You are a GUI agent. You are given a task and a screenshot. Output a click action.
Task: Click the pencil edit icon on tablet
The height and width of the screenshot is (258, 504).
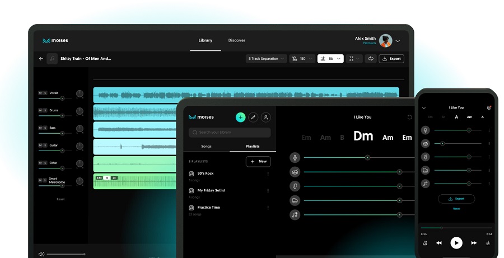click(253, 118)
